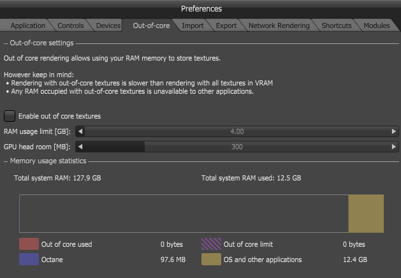Click the OS and other applications swatch
401x278 pixels.
tap(211, 260)
